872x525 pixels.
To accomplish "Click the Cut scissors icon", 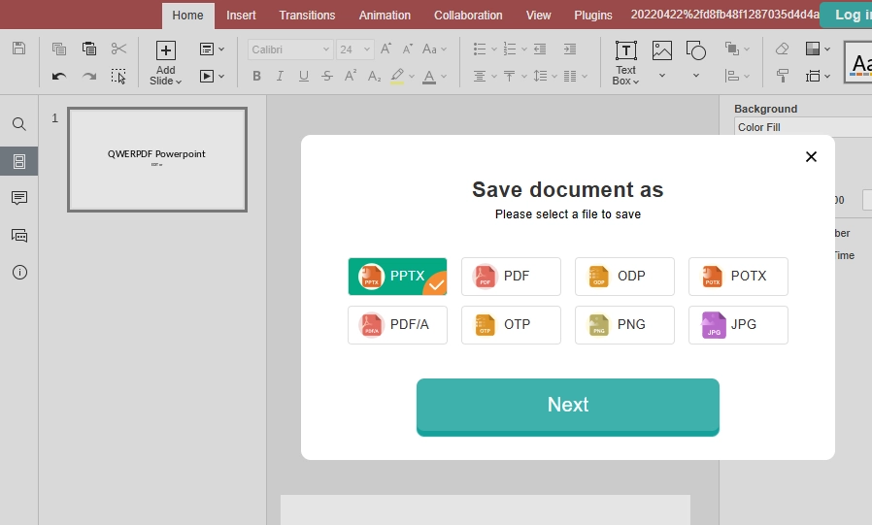I will click(x=118, y=49).
